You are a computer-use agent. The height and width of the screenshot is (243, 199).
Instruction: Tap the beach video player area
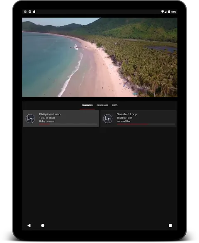[x=99, y=57]
